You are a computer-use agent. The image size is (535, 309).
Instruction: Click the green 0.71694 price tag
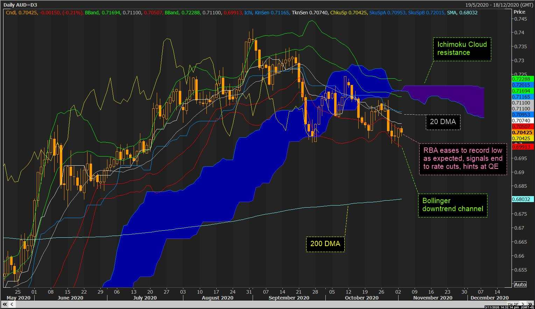[522, 91]
